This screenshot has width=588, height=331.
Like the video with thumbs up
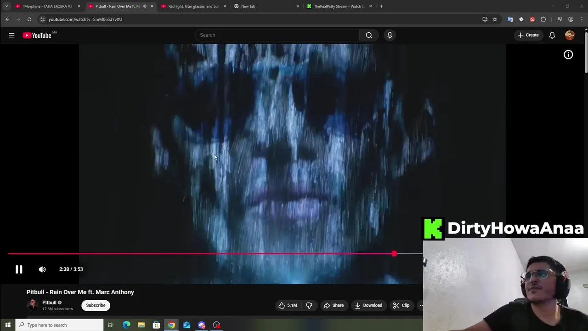(x=288, y=305)
